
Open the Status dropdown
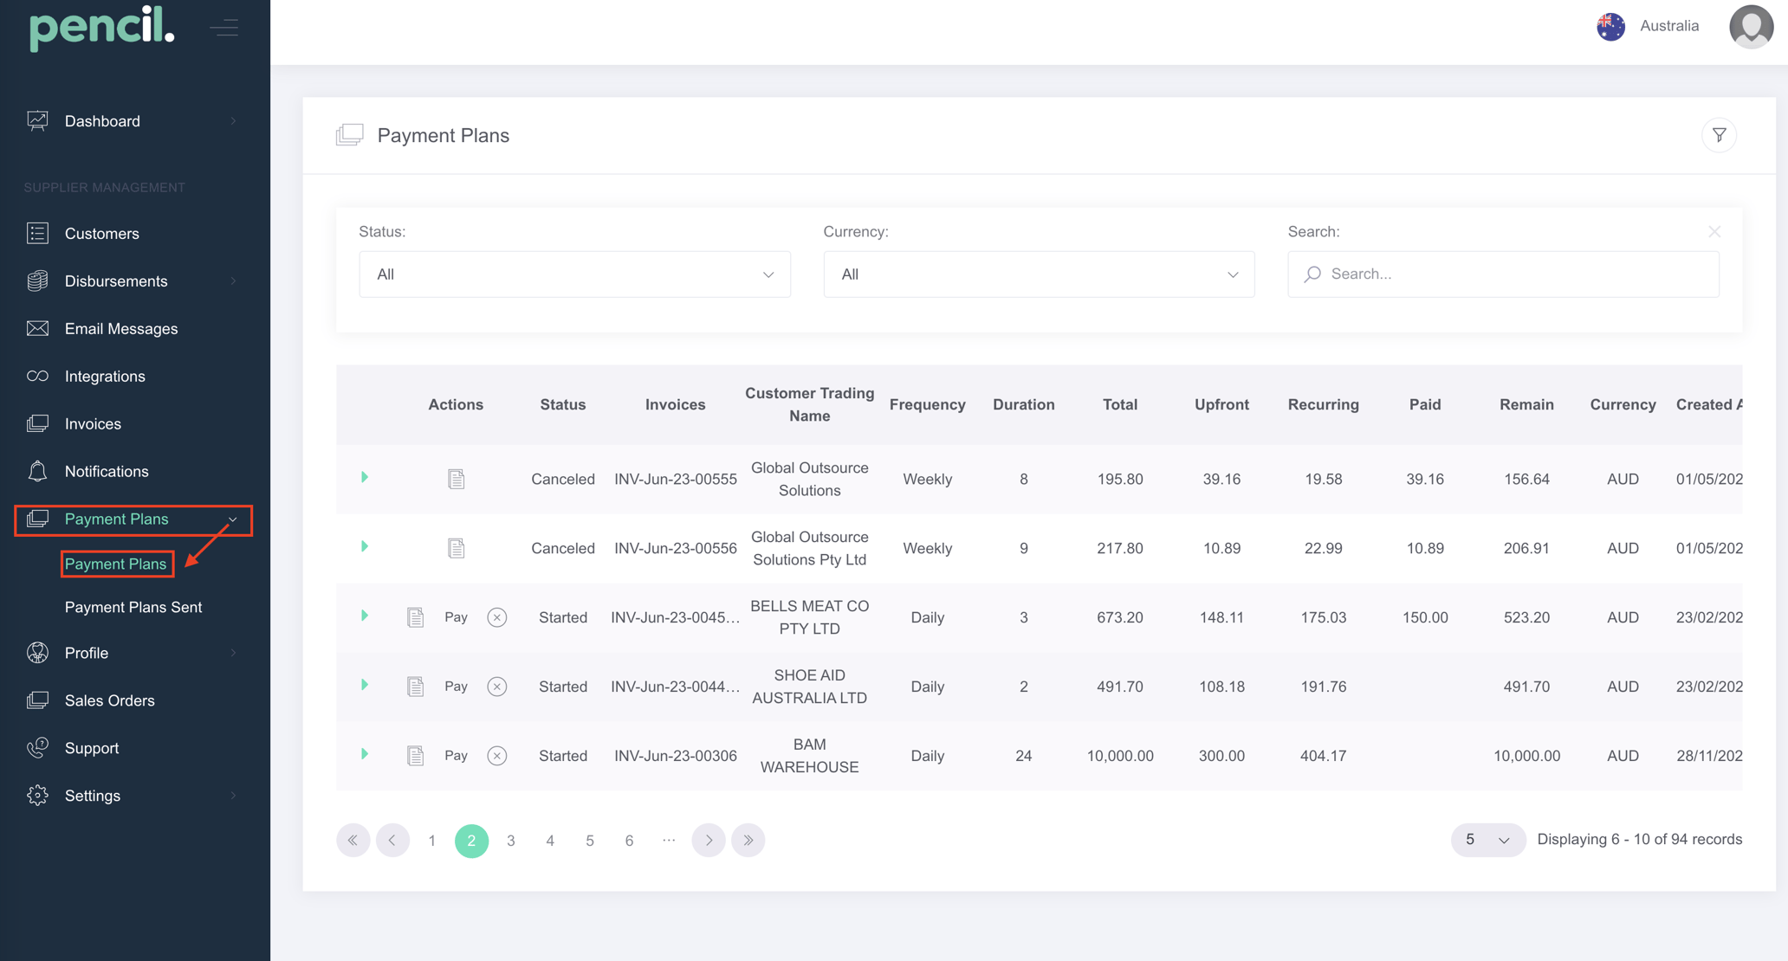[x=574, y=274]
